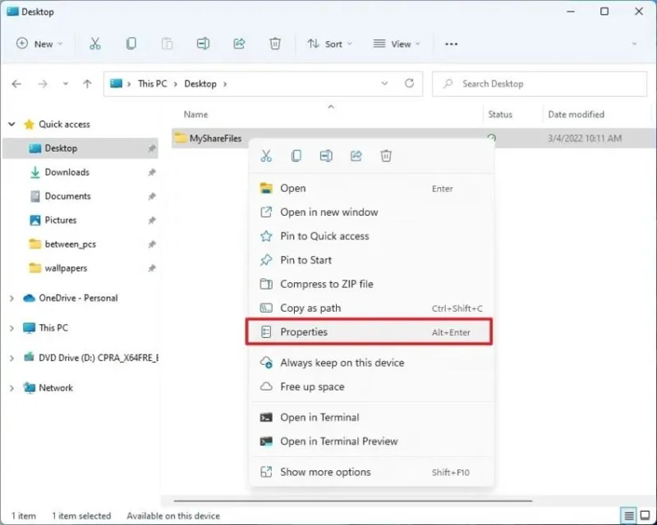Click This PC in the address breadcrumb

tap(153, 84)
